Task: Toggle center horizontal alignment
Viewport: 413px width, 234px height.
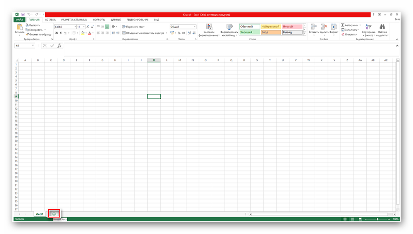Action: [x=103, y=33]
